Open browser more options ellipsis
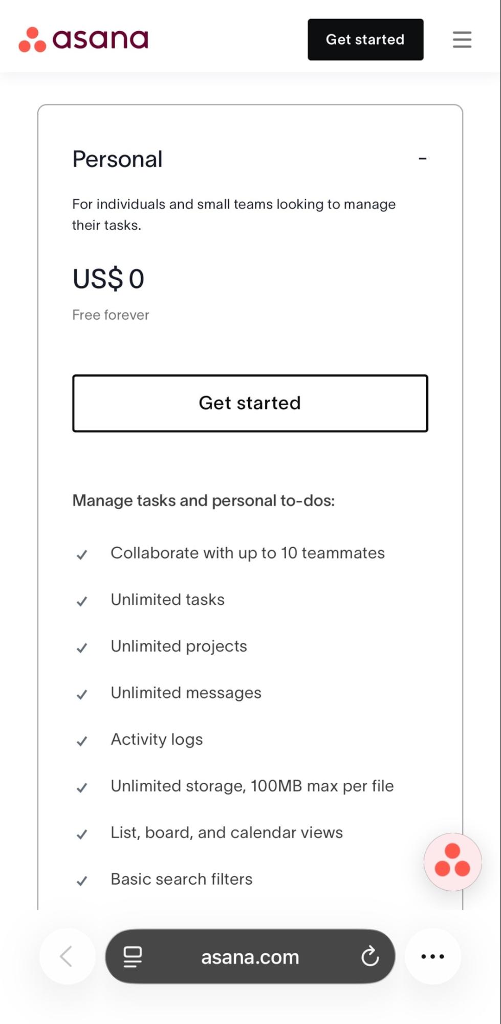This screenshot has width=501, height=1024. click(x=432, y=956)
